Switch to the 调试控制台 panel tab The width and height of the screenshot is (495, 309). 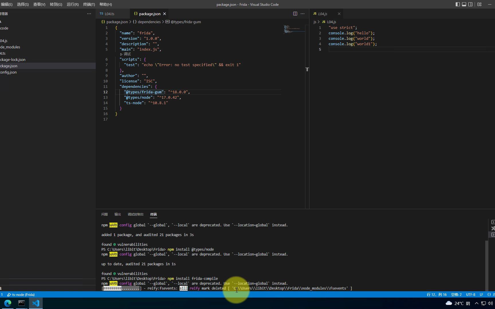pyautogui.click(x=135, y=214)
